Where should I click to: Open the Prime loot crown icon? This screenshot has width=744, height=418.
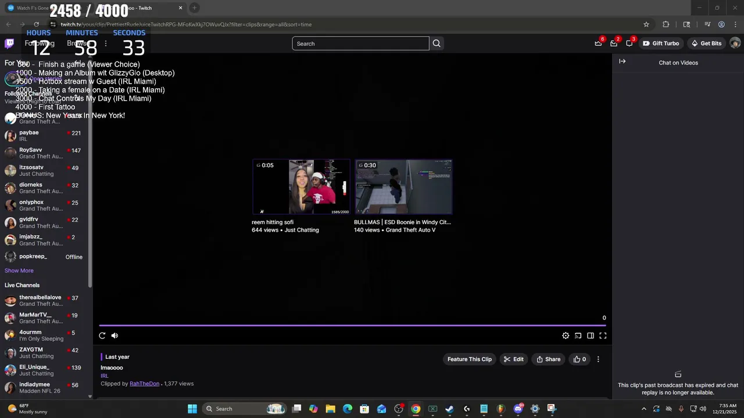(x=598, y=44)
